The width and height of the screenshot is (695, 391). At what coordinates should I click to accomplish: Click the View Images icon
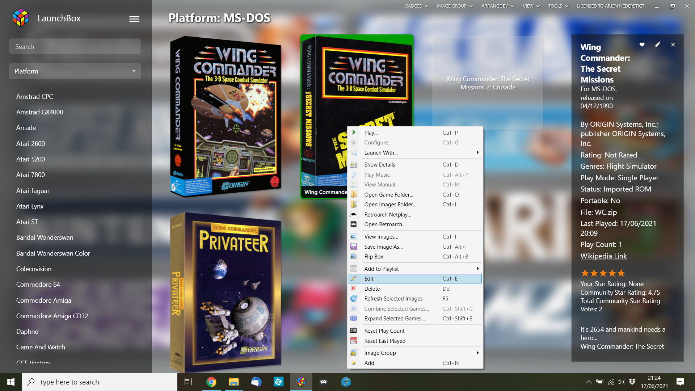coord(354,237)
